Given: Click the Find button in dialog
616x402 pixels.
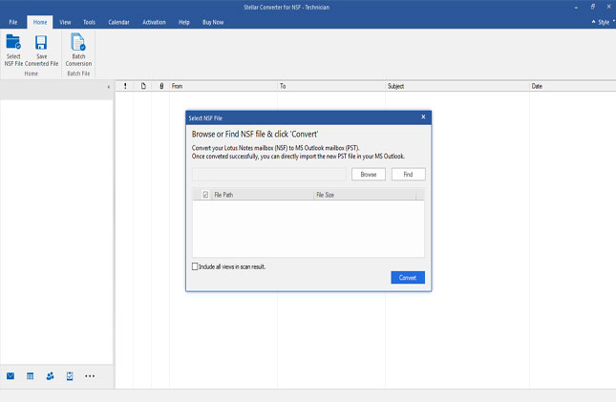Looking at the screenshot, I should [x=408, y=175].
